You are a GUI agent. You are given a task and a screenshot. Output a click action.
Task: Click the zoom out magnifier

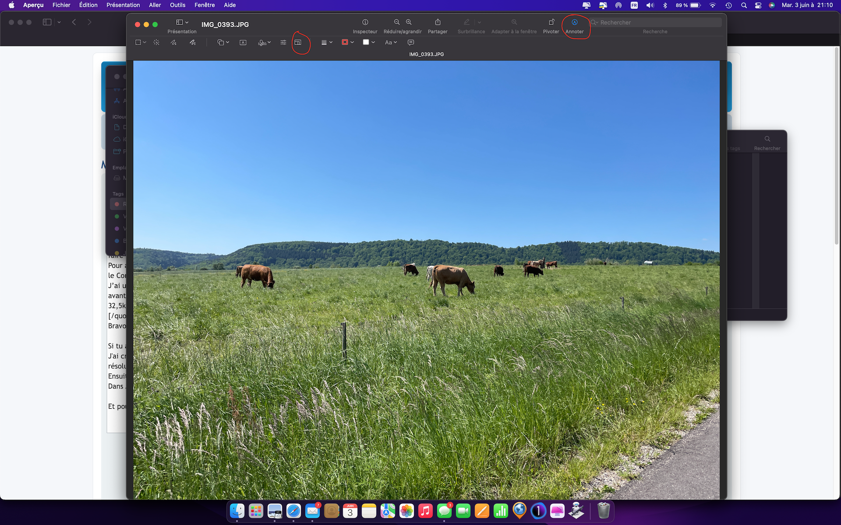click(397, 22)
